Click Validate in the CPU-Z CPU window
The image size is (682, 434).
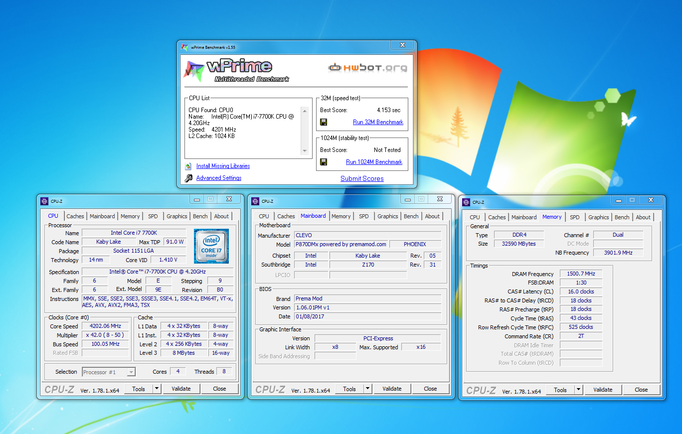pyautogui.click(x=181, y=389)
